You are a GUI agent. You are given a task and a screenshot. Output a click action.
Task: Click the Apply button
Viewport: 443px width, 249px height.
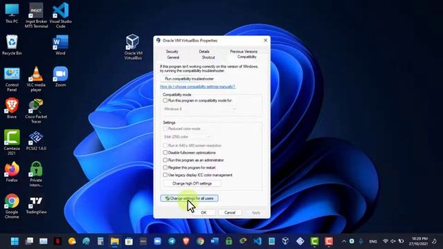tap(256, 212)
